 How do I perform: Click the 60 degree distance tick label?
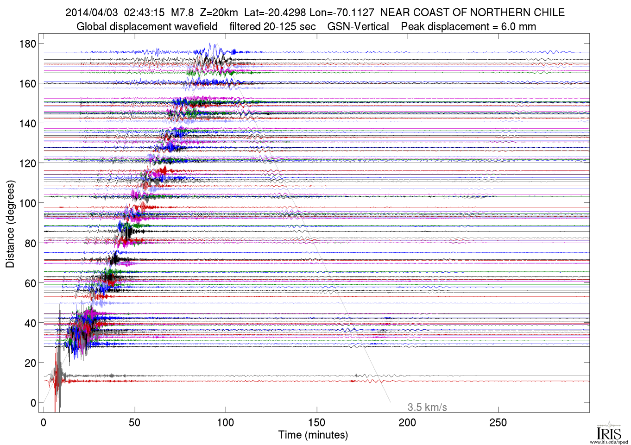(x=30, y=283)
